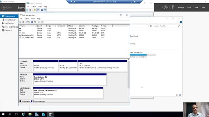
Task: Select Hyper-V in Server Manager sidebar
Action: [9, 30]
